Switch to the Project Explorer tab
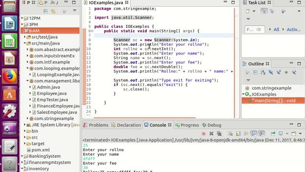This screenshot has height=172, width=306. [x=44, y=2]
